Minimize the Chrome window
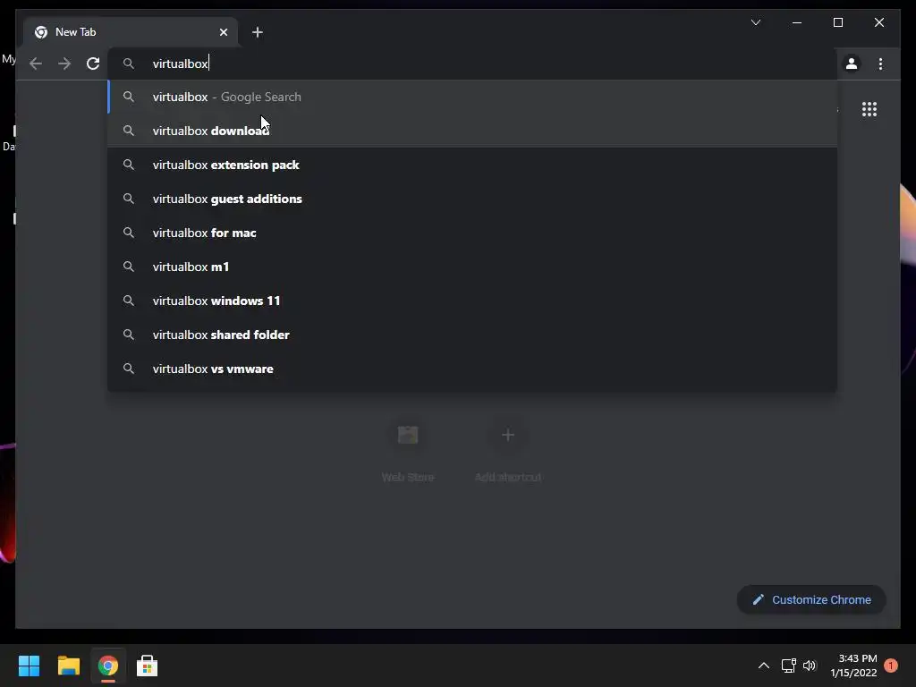The image size is (916, 687). click(x=797, y=22)
